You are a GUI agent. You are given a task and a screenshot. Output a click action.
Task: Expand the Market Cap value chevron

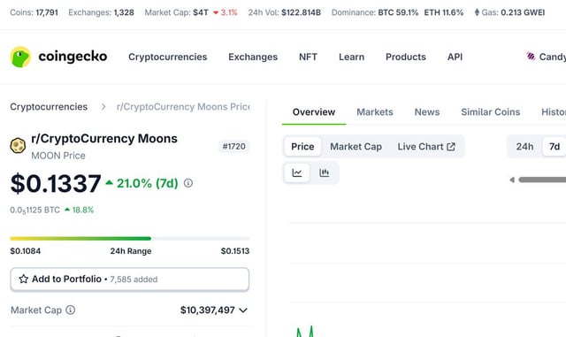pyautogui.click(x=243, y=310)
